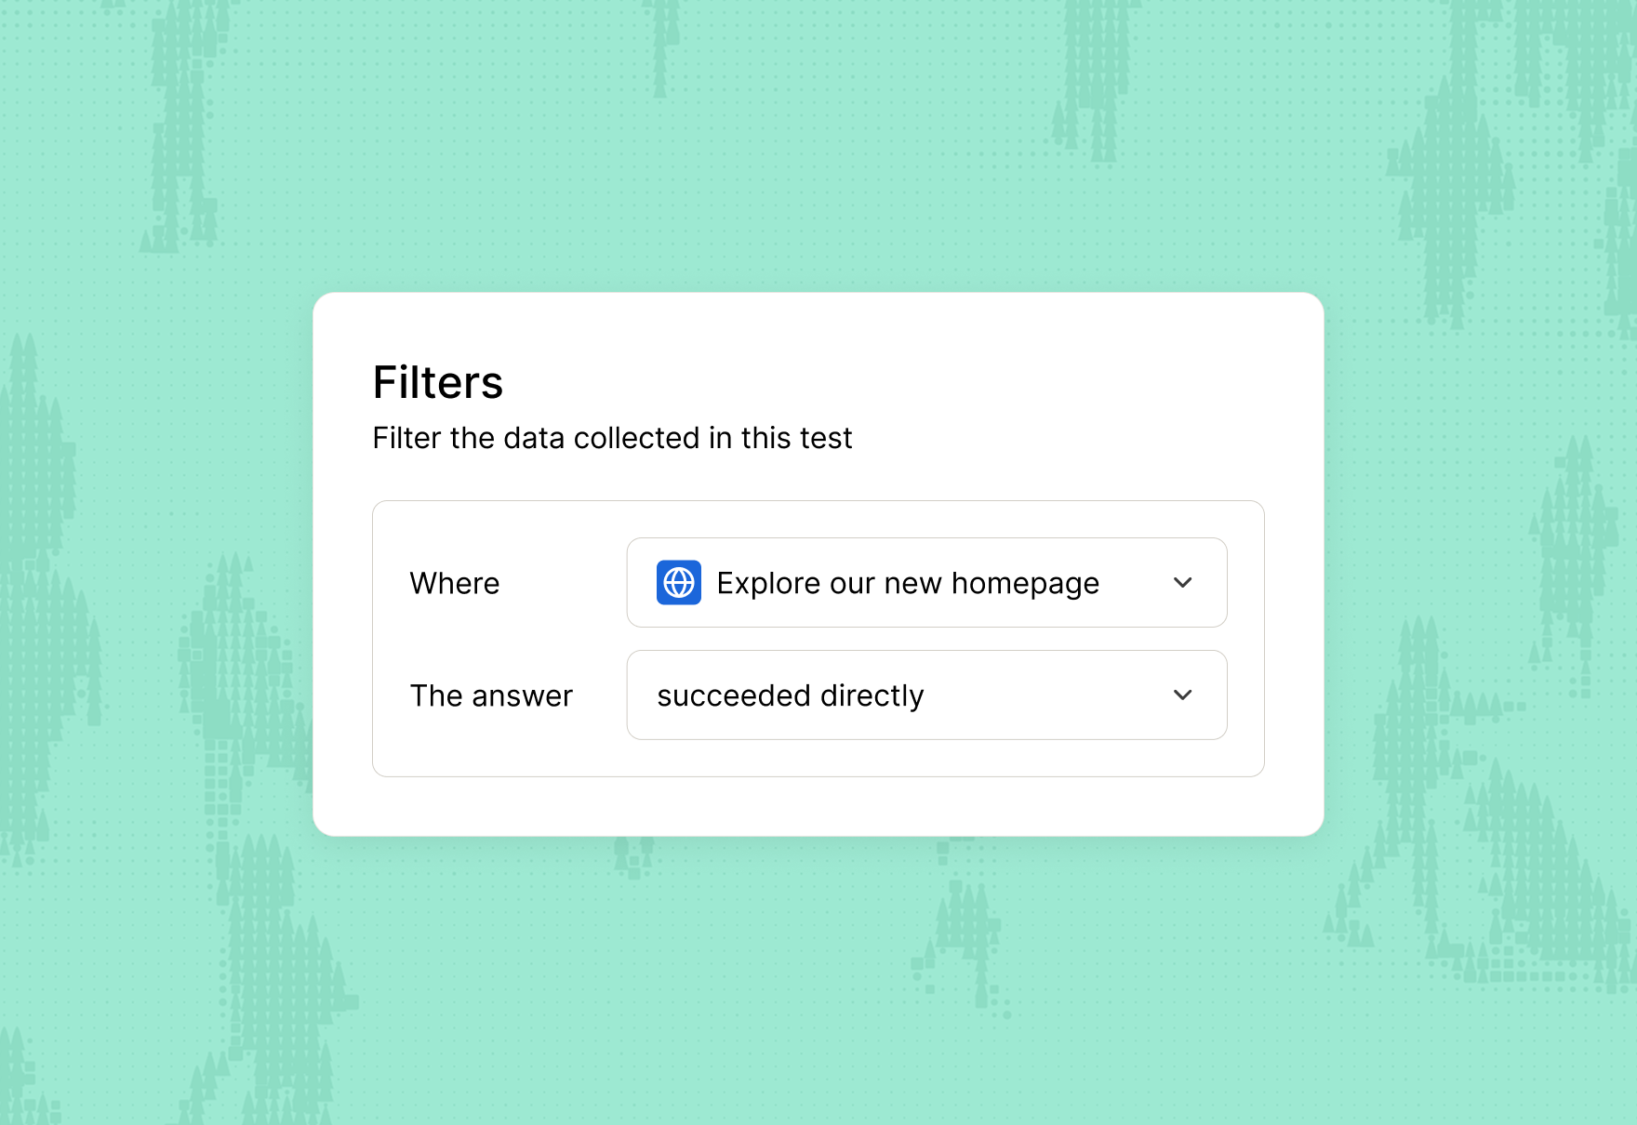The image size is (1637, 1125).
Task: Expand the chevron beside succeeded directly
Action: click(1182, 695)
